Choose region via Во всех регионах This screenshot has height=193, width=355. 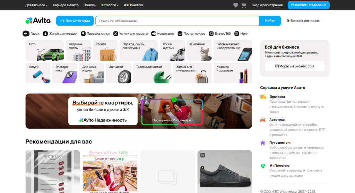tap(303, 20)
